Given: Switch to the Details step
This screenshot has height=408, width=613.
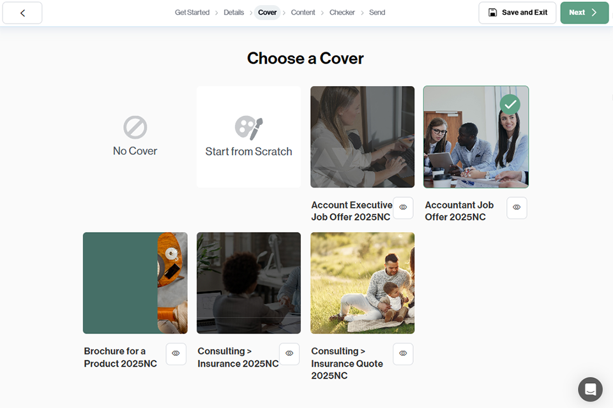Looking at the screenshot, I should click(234, 13).
